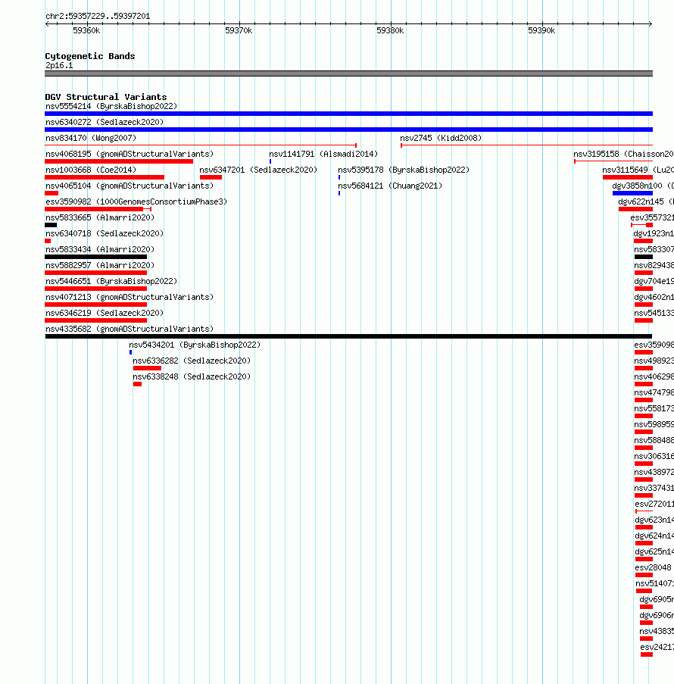Image resolution: width=674 pixels, height=684 pixels.
Task: Click the DGV Structural Variants track heading
Action: [106, 97]
